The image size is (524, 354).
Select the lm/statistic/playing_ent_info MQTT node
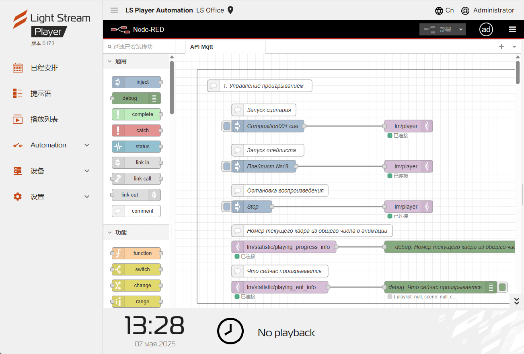[x=280, y=287]
